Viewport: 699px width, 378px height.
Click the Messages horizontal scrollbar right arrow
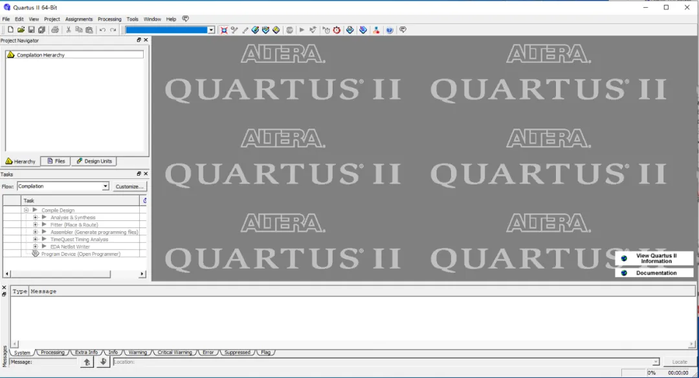[691, 344]
